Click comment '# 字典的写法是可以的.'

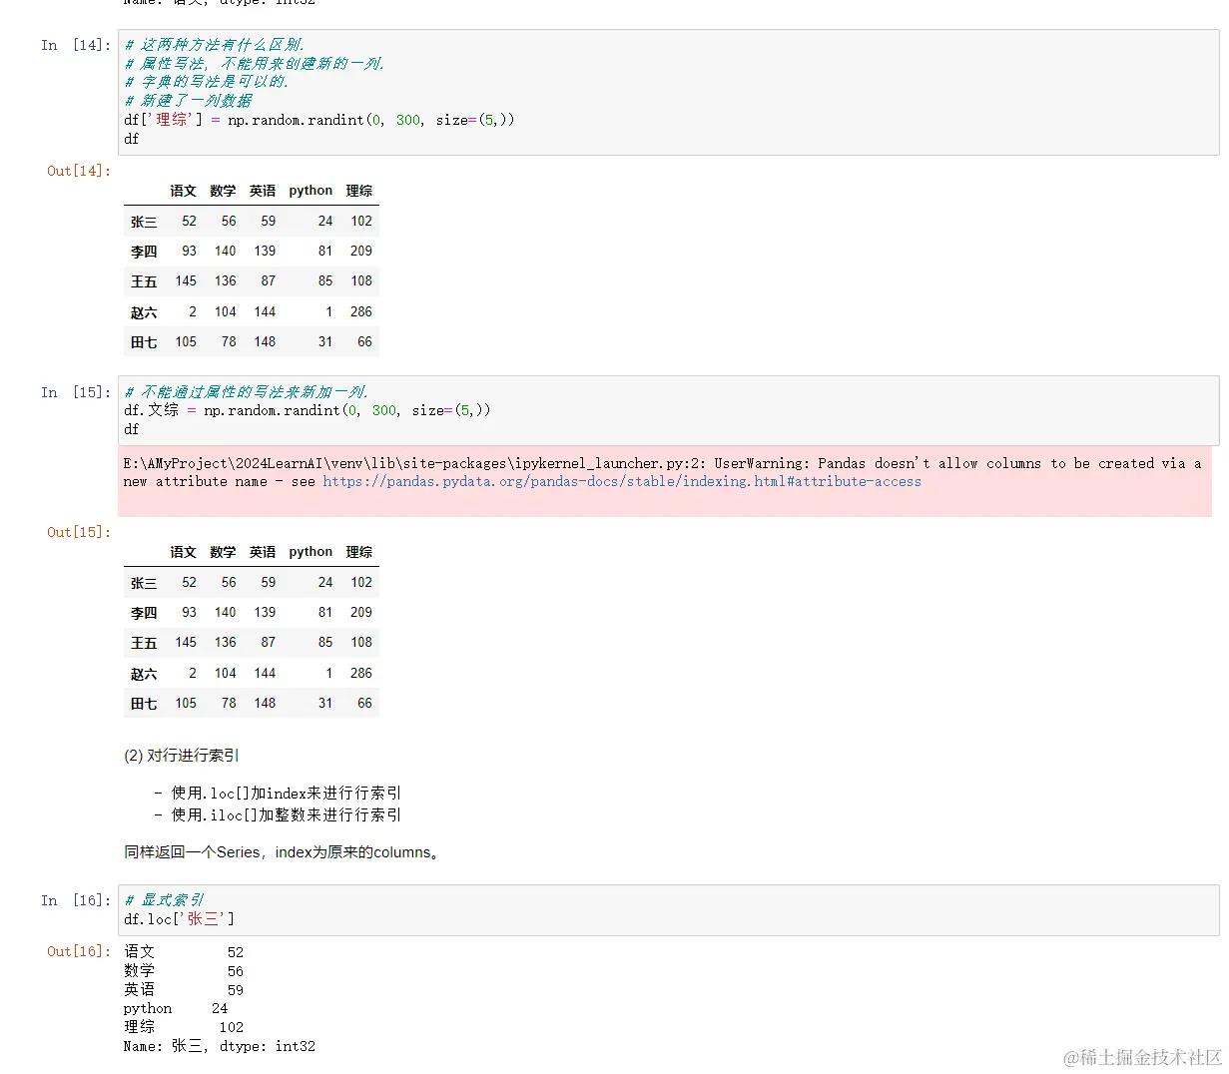(x=206, y=82)
